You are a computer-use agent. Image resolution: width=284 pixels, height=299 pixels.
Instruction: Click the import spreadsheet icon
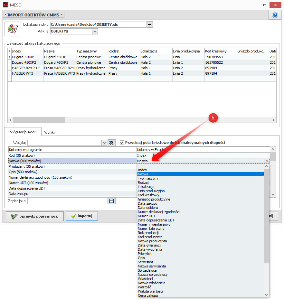click(x=13, y=28)
